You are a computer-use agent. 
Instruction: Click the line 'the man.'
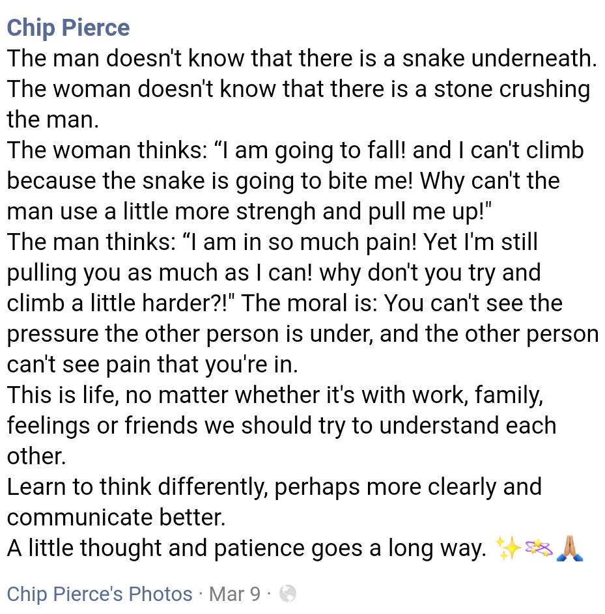53,119
